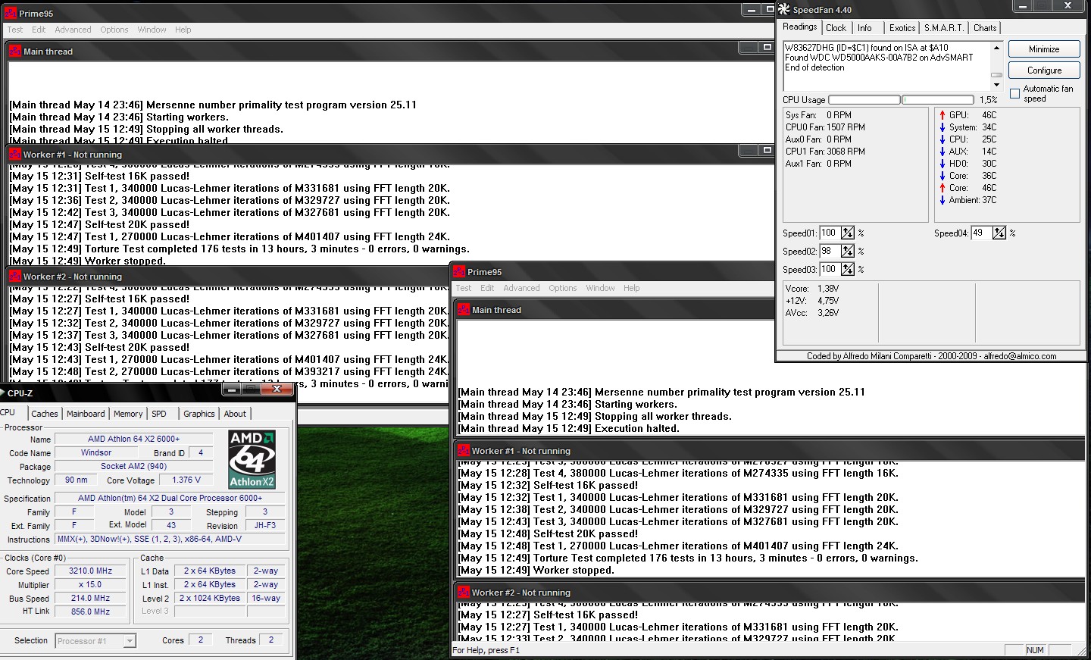Open the Edit menu in front Prime95 window
The image size is (1091, 660).
click(x=487, y=288)
